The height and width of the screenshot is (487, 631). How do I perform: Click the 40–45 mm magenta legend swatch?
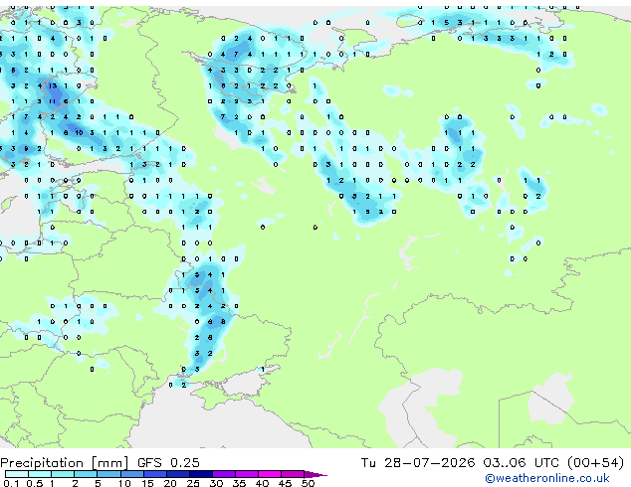[270, 474]
